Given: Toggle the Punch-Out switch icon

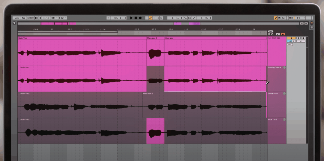Looking at the screenshot, I should (194, 18).
